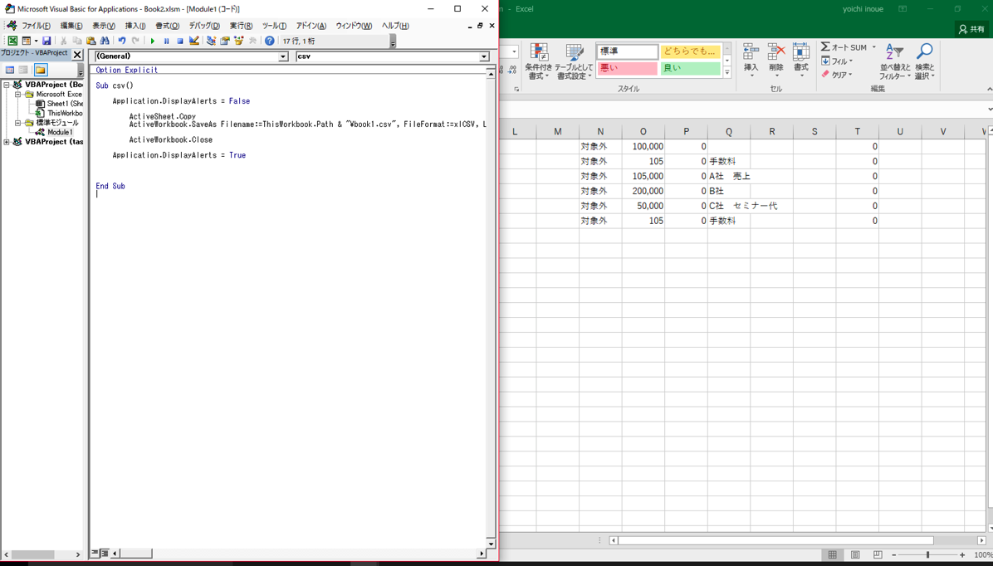Toggle Folders view in Project pane
The image size is (993, 566).
pyautogui.click(x=41, y=70)
